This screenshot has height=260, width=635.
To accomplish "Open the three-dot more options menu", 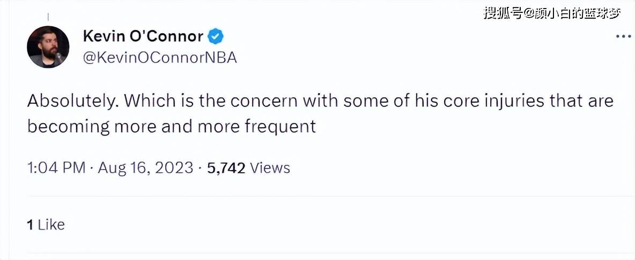I will tap(623, 36).
